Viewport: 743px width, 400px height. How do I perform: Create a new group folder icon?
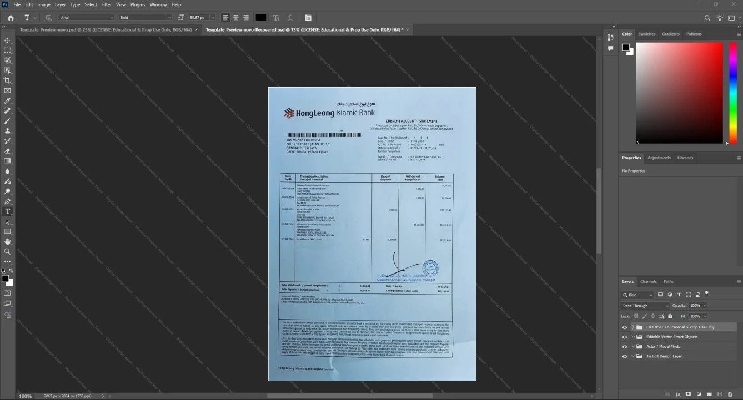(709, 394)
